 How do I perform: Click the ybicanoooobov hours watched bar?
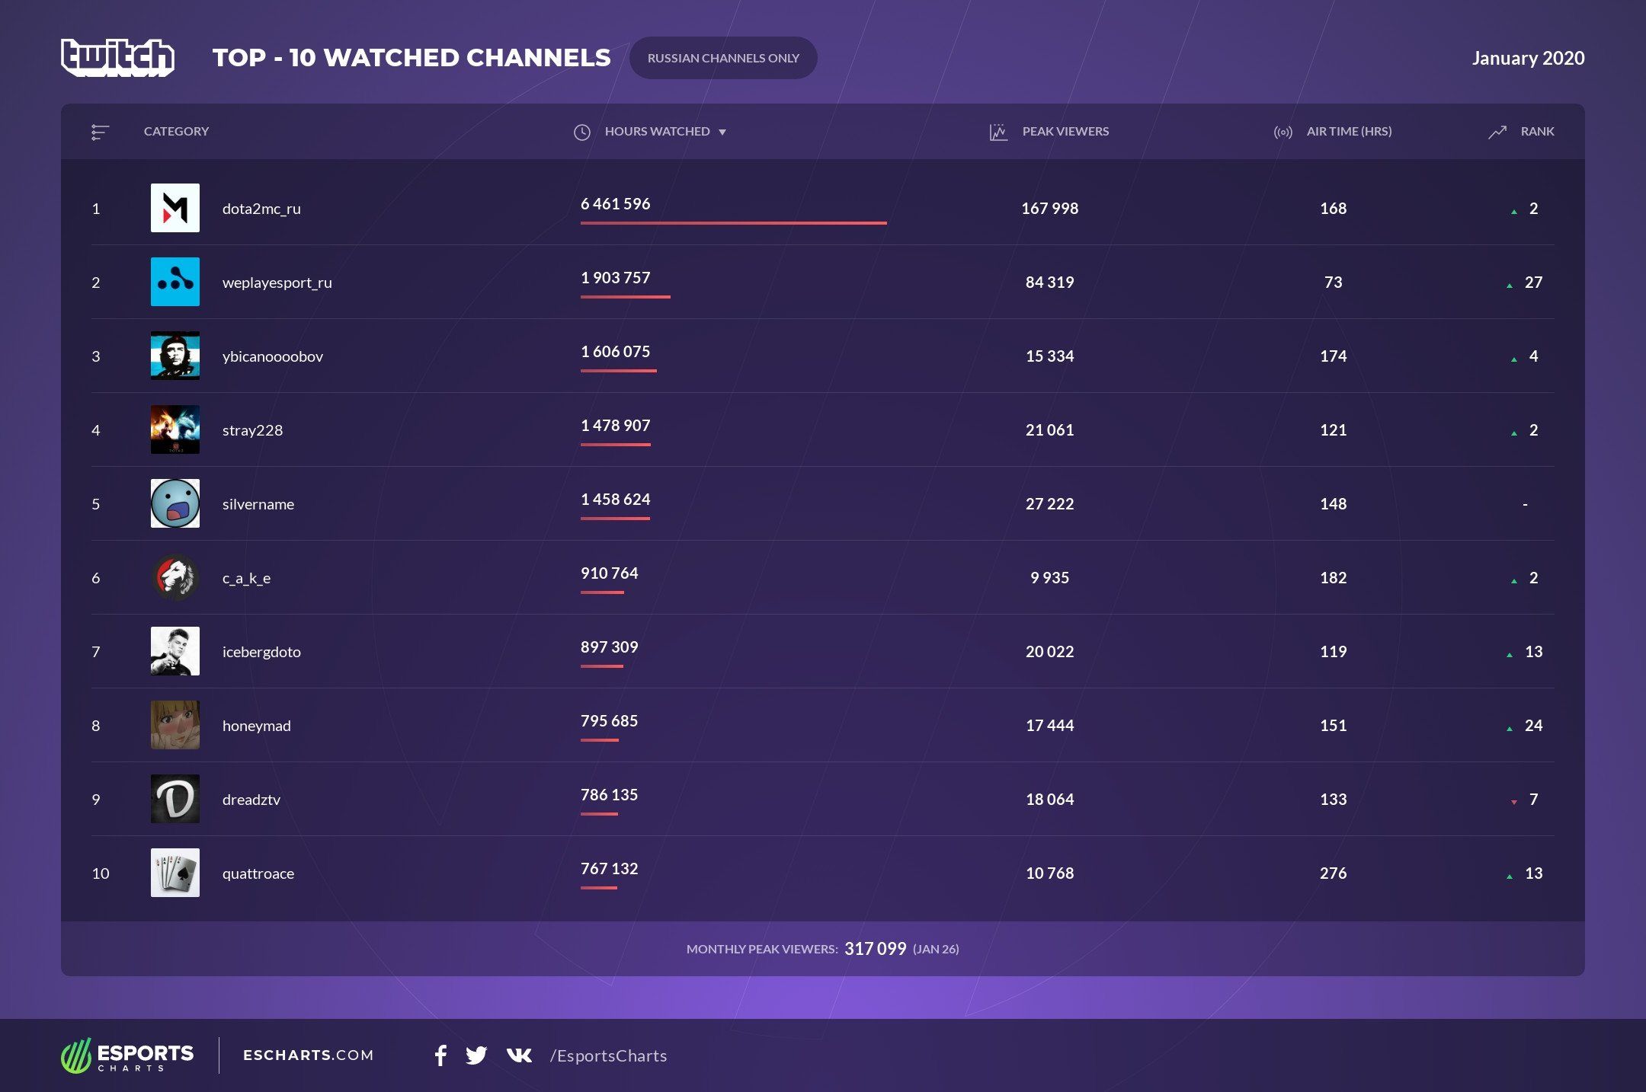(619, 371)
